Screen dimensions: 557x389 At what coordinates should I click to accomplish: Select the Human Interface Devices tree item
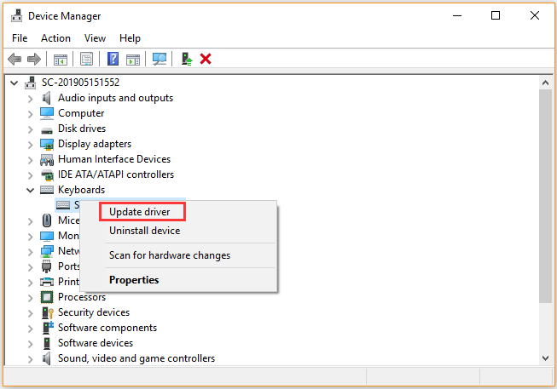(x=113, y=159)
